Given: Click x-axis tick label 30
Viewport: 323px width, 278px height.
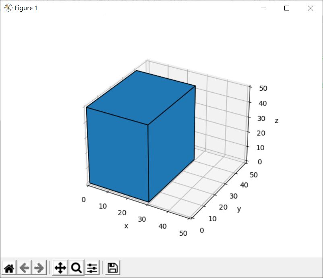Looking at the screenshot, I should (x=142, y=220).
